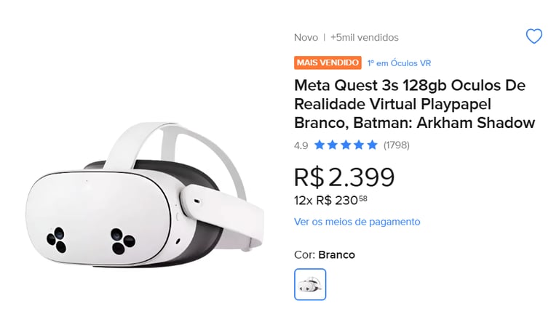Open 'Ver os meios de pagamento' link
559x314 pixels.
click(357, 222)
